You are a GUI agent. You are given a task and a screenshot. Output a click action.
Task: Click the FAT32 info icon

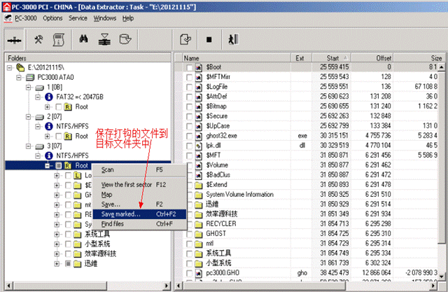tap(49, 97)
